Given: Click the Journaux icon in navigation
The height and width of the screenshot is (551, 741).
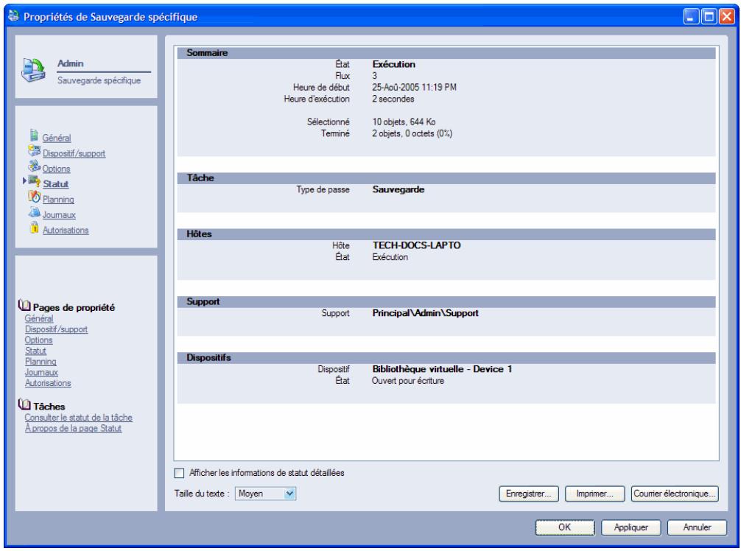Looking at the screenshot, I should point(34,213).
